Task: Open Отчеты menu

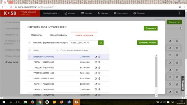Action: pyautogui.click(x=70, y=13)
